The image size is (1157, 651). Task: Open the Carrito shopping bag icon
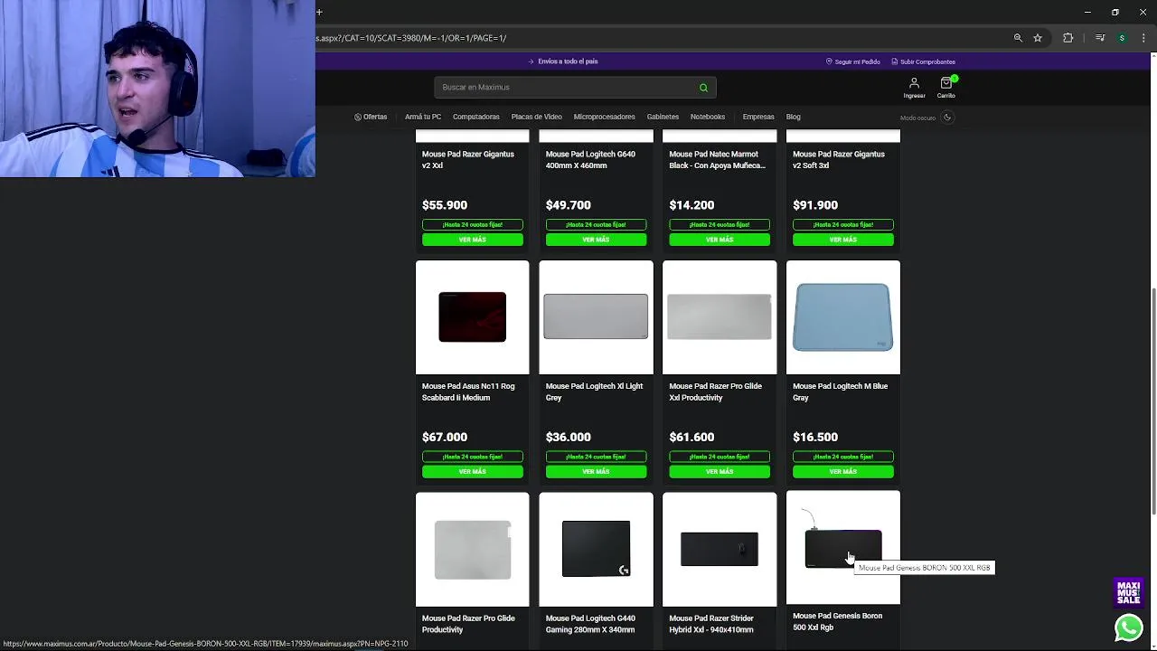click(946, 87)
